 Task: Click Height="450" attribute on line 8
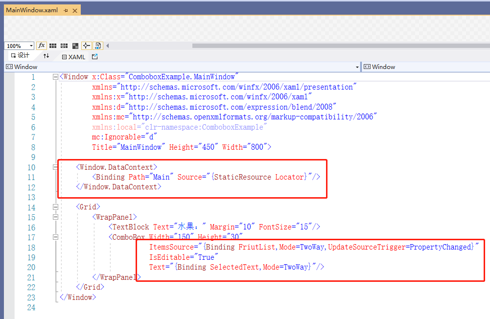(x=193, y=147)
